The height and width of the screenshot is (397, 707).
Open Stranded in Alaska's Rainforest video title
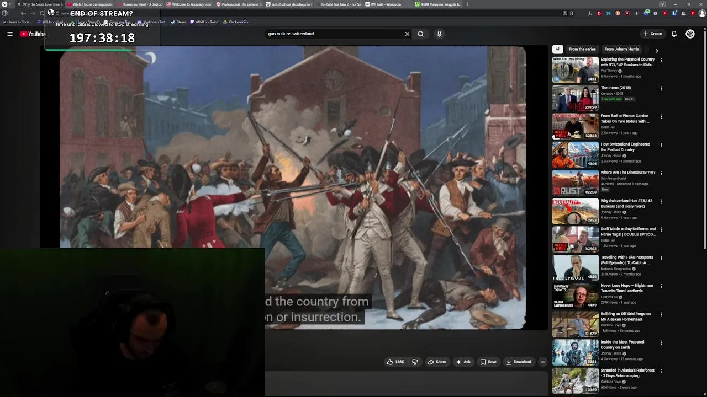(627, 373)
